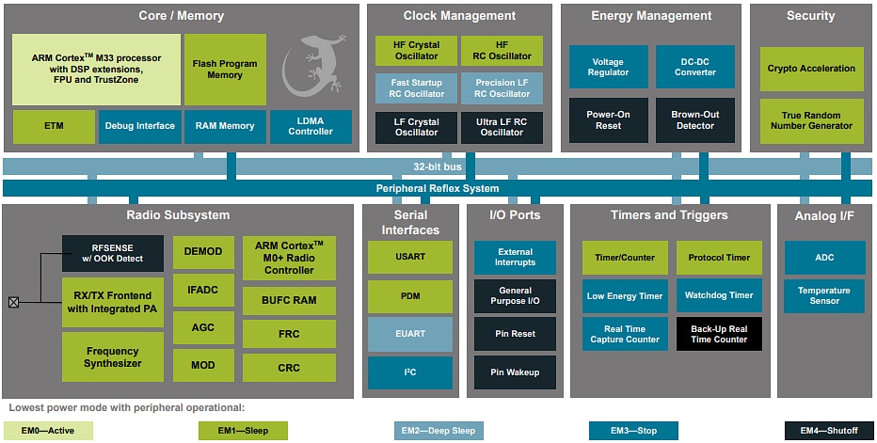Click the Peripheral Reflex System bar
Viewport: 877px width, 443px height.
pos(438,188)
